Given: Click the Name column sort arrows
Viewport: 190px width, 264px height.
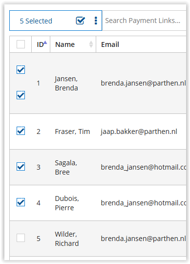Looking at the screenshot, I should [91, 44].
